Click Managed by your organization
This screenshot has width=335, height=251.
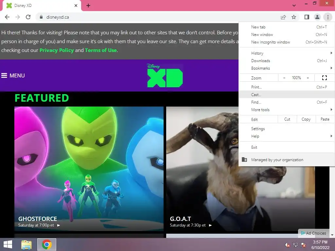pos(287,159)
